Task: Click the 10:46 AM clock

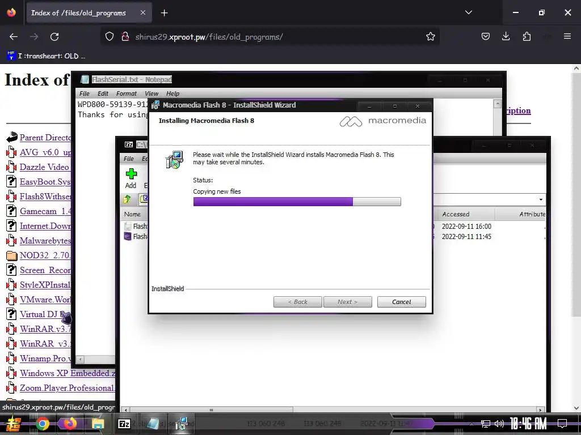Action: pyautogui.click(x=528, y=424)
